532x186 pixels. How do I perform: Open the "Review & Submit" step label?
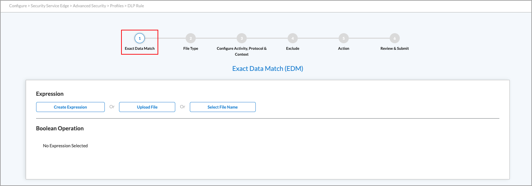coord(395,48)
